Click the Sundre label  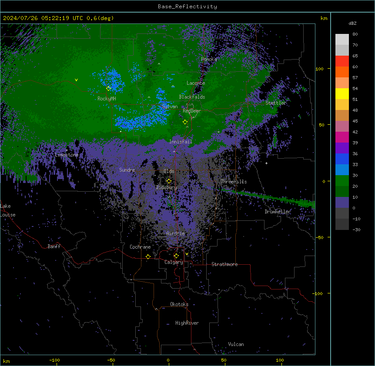pos(127,170)
